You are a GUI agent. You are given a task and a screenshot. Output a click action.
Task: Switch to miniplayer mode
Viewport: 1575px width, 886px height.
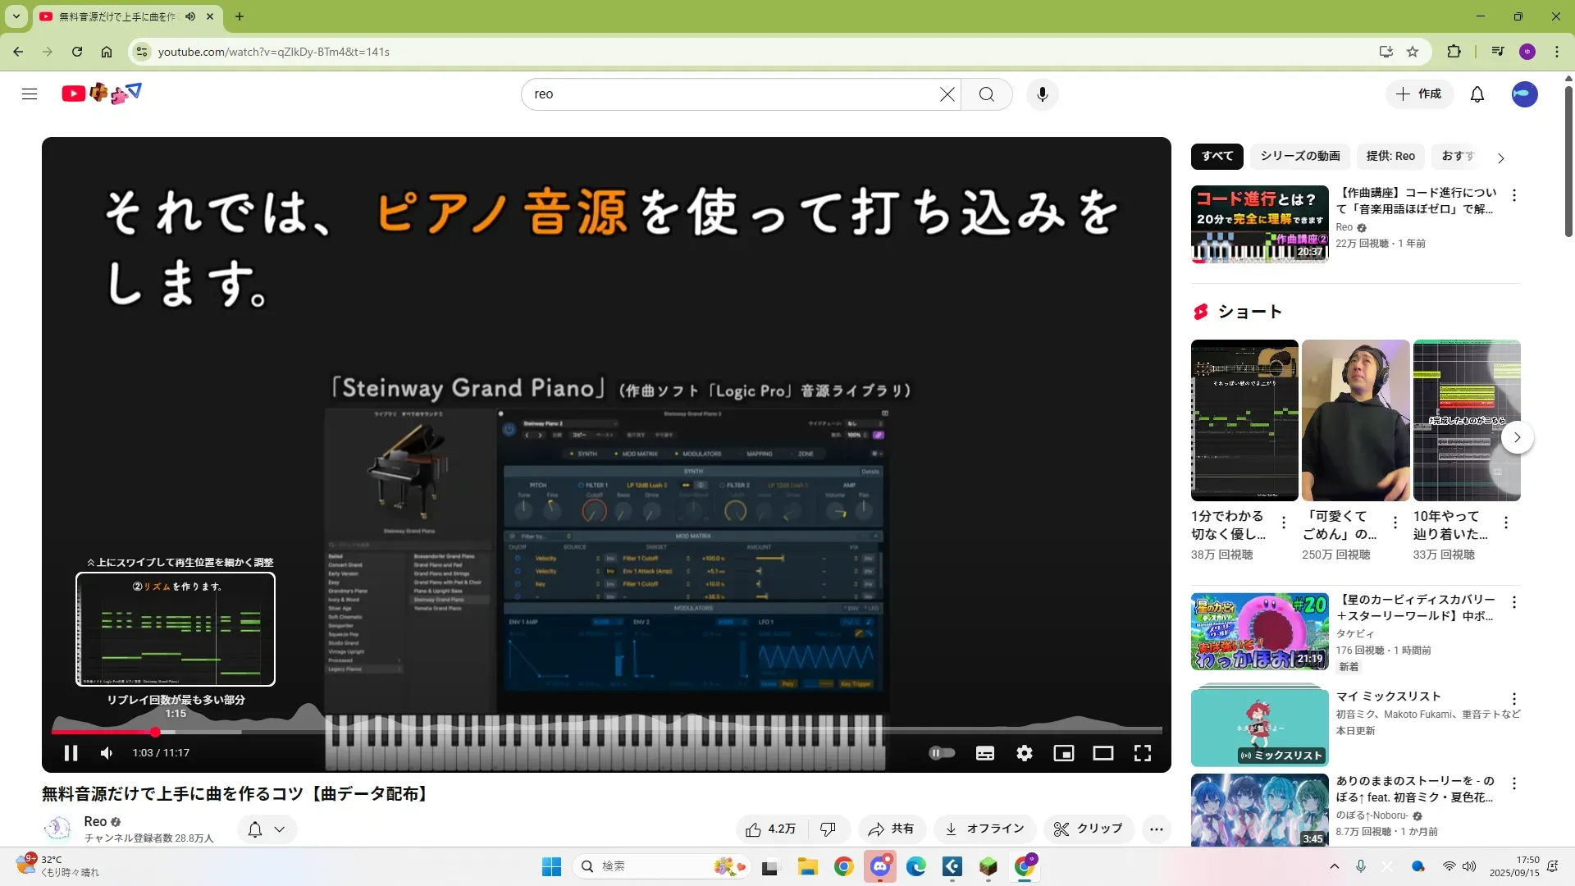click(1063, 753)
